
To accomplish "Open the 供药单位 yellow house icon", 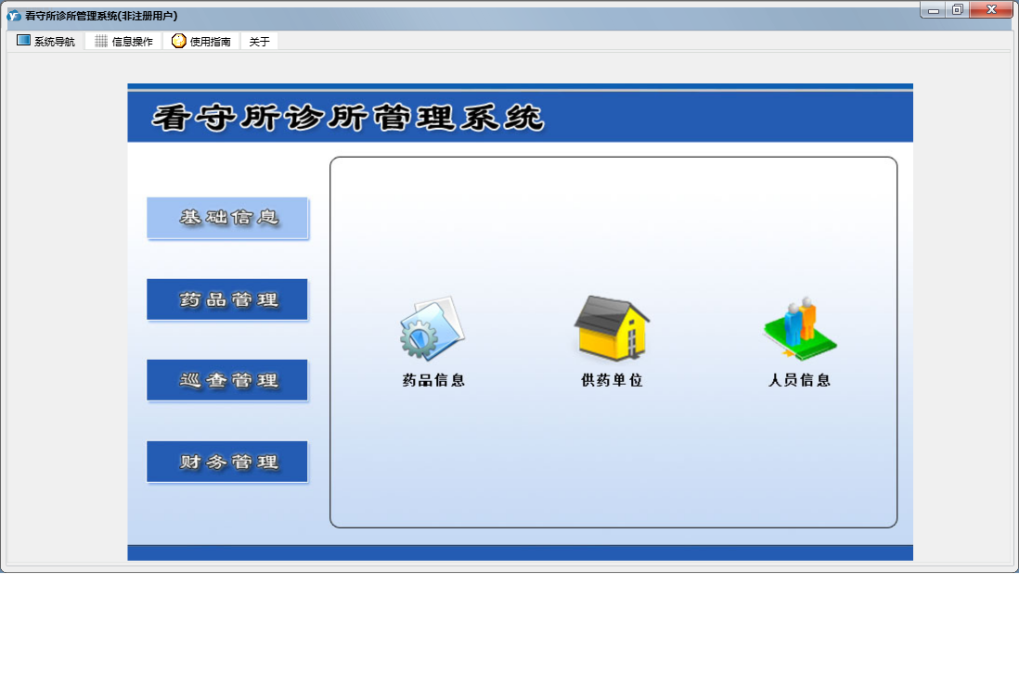I will (x=611, y=328).
